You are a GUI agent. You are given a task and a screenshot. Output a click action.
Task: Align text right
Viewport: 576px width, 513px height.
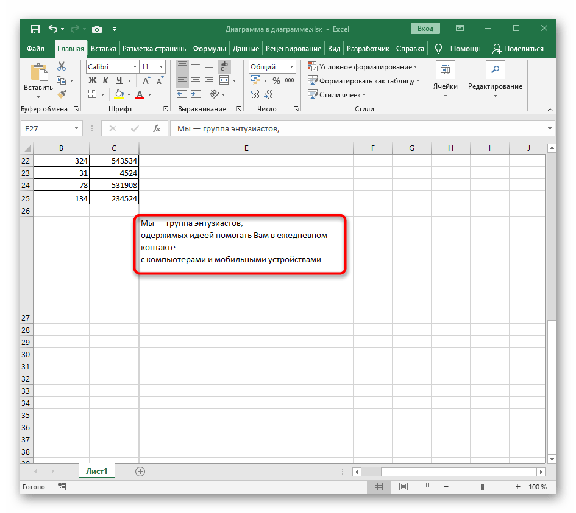[209, 80]
